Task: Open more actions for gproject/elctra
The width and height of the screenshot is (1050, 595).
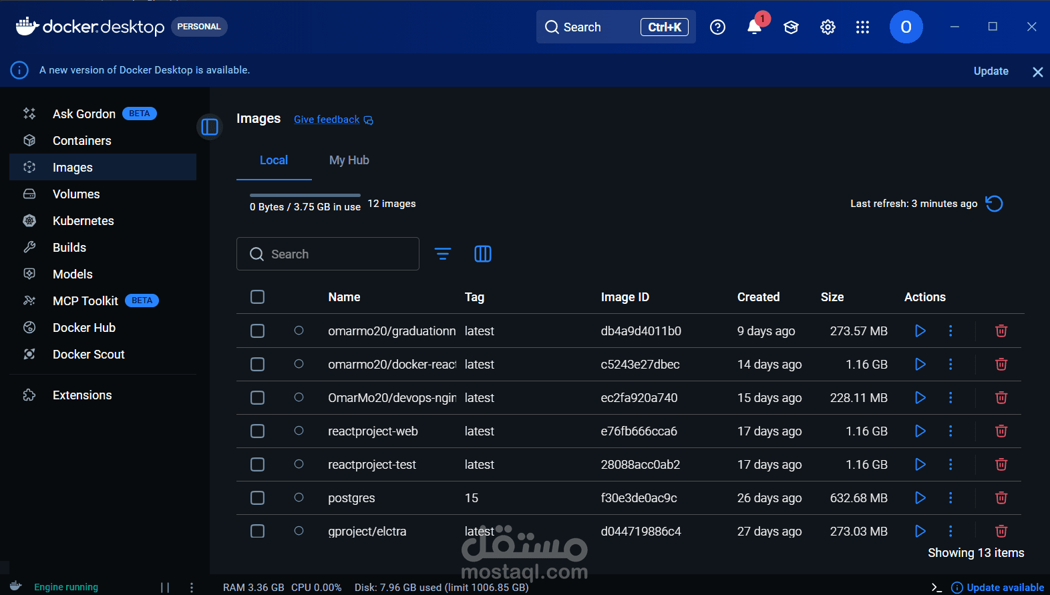Action: pos(950,531)
